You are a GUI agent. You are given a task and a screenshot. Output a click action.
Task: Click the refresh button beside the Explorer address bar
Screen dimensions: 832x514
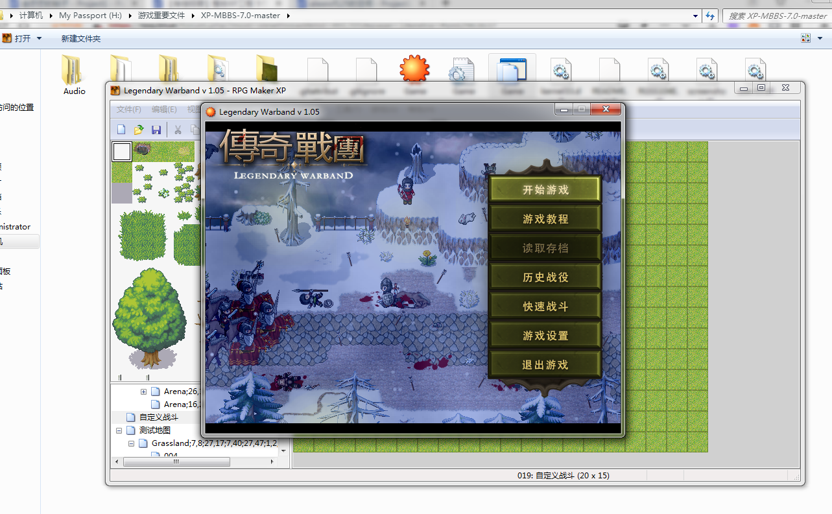coord(711,16)
